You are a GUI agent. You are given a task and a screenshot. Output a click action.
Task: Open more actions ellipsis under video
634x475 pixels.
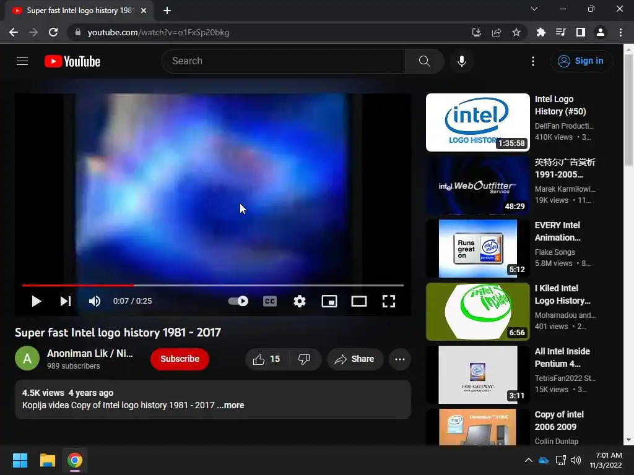400,359
